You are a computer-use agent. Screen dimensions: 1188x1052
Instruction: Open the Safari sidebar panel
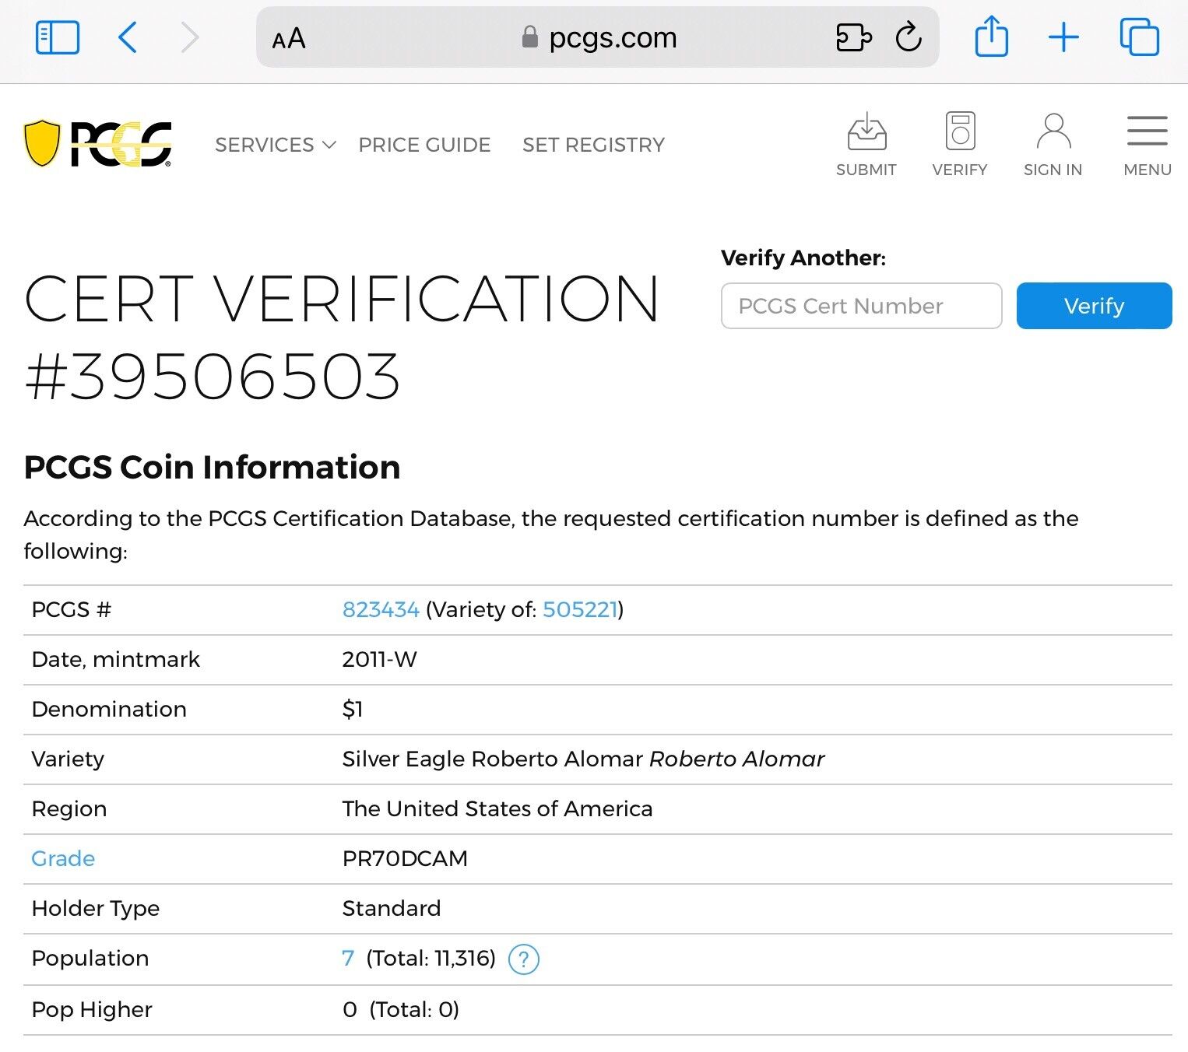pyautogui.click(x=58, y=37)
